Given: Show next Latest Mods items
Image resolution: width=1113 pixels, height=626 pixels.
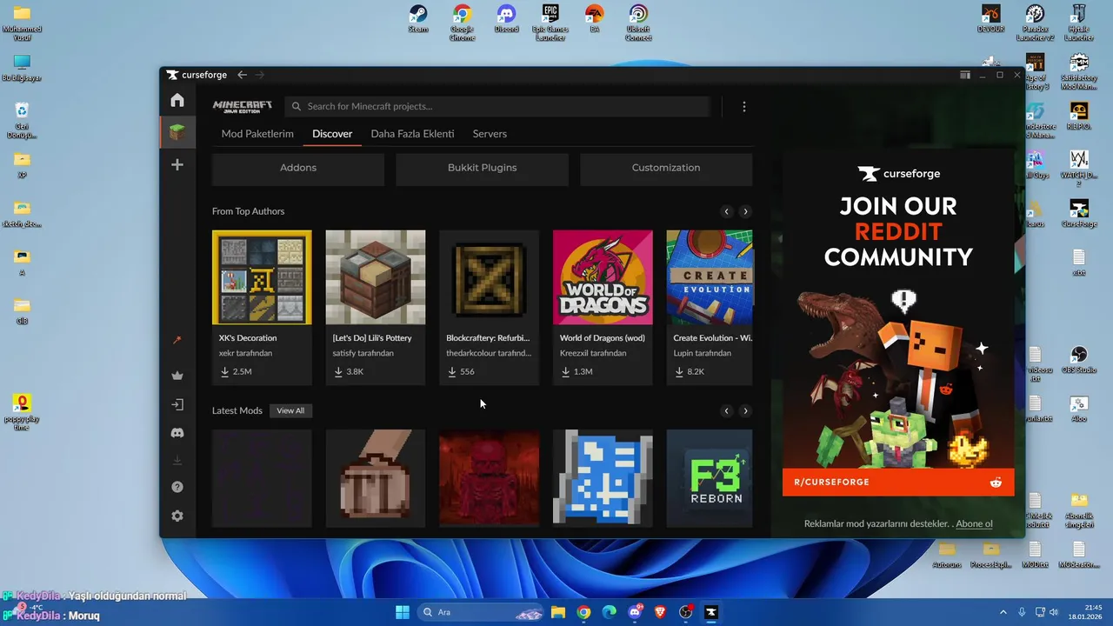Looking at the screenshot, I should tap(745, 410).
